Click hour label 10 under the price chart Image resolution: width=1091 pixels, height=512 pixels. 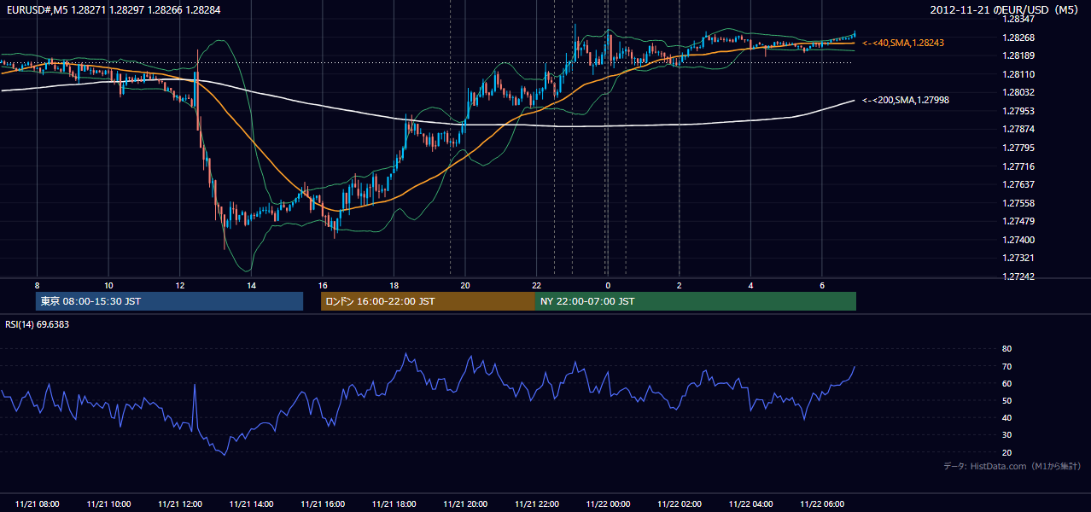point(108,285)
